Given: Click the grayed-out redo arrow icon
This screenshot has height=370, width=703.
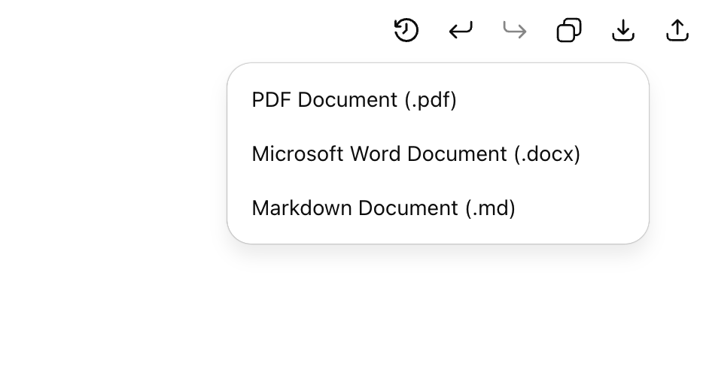Looking at the screenshot, I should [x=515, y=30].
